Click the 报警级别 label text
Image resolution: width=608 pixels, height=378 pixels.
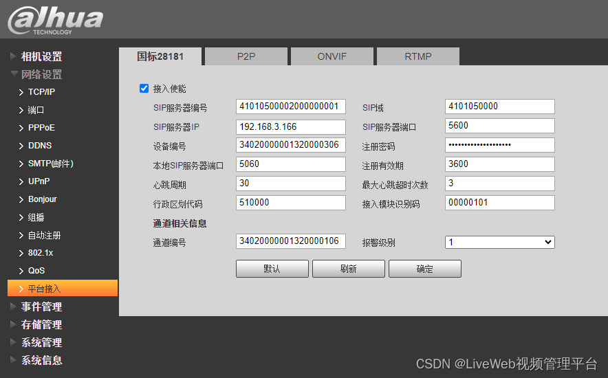click(x=378, y=243)
